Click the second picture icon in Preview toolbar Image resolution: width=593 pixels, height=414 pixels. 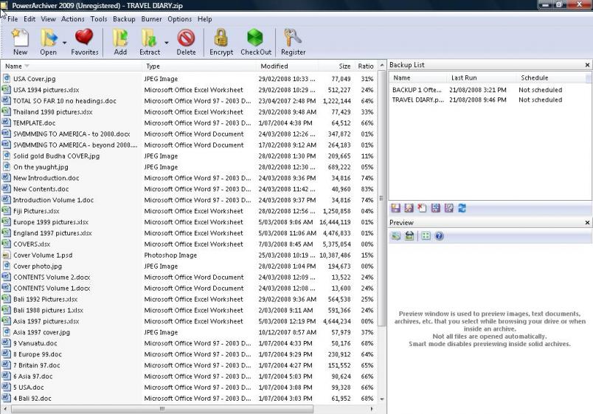pos(409,236)
